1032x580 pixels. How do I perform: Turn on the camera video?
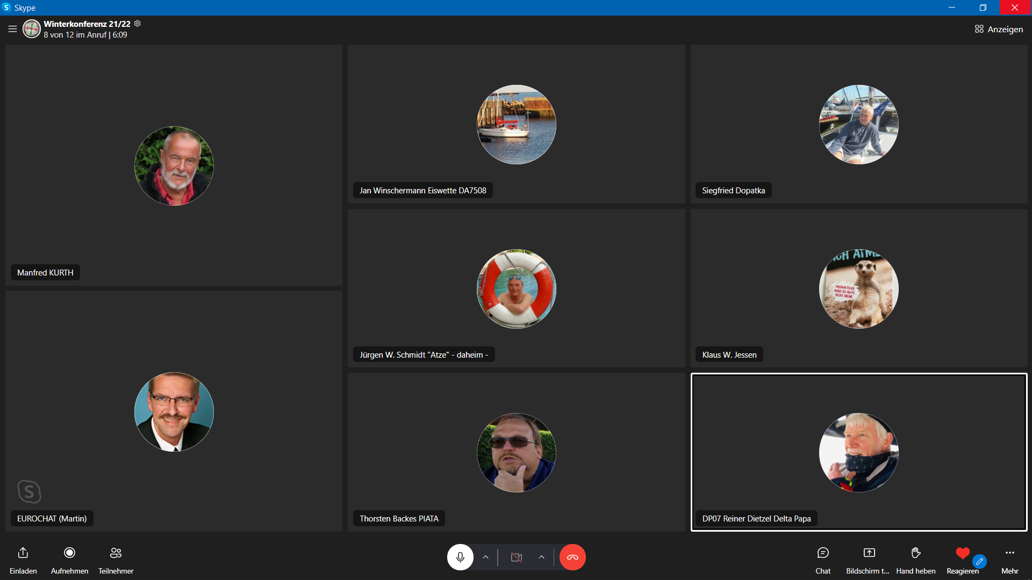coord(517,557)
